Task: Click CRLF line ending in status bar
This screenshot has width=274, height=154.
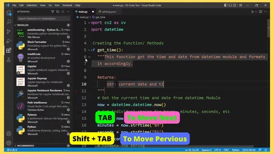Action: [226, 150]
